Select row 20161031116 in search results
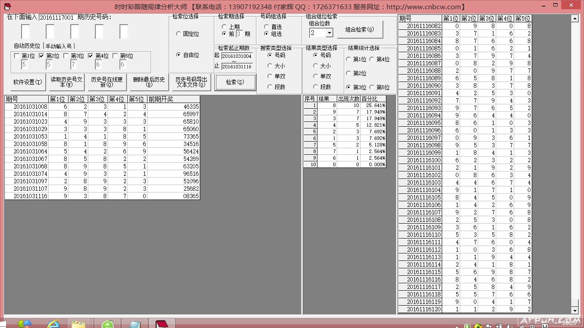Image resolution: width=584 pixels, height=328 pixels. 102,196
